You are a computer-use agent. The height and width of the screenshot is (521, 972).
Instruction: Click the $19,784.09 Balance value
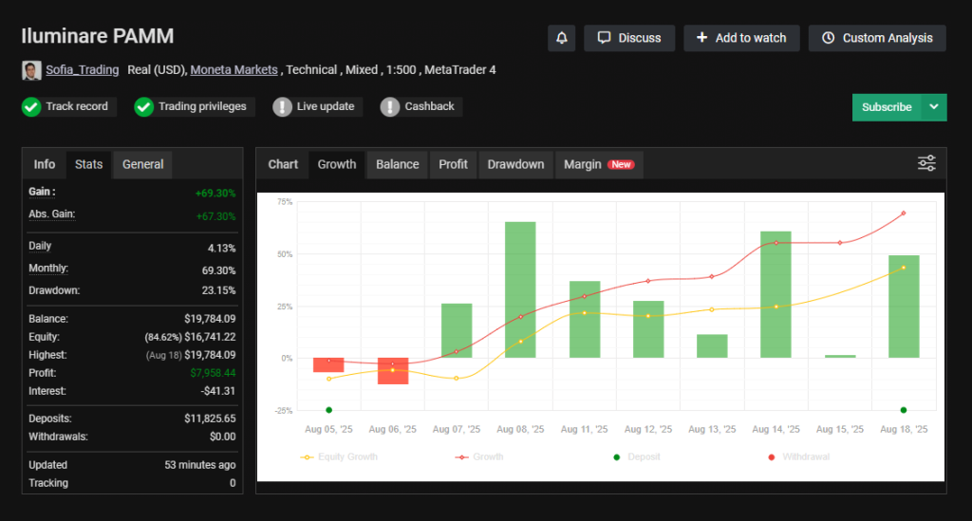pyautogui.click(x=210, y=319)
